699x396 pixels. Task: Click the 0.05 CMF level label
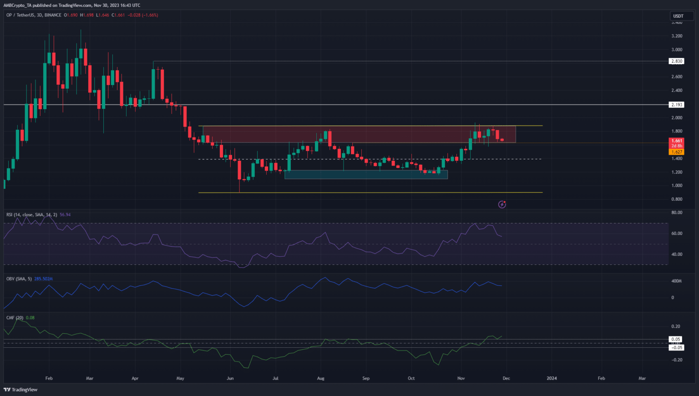pyautogui.click(x=676, y=340)
